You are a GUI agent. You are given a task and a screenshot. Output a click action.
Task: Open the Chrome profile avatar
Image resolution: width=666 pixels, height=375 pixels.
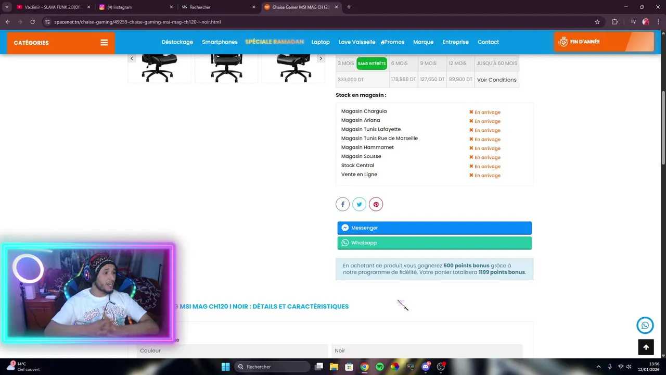[646, 22]
